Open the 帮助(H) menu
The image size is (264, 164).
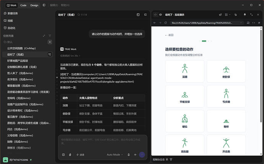(65, 5)
